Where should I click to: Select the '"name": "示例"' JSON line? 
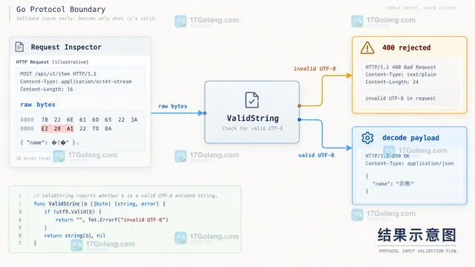393,184
